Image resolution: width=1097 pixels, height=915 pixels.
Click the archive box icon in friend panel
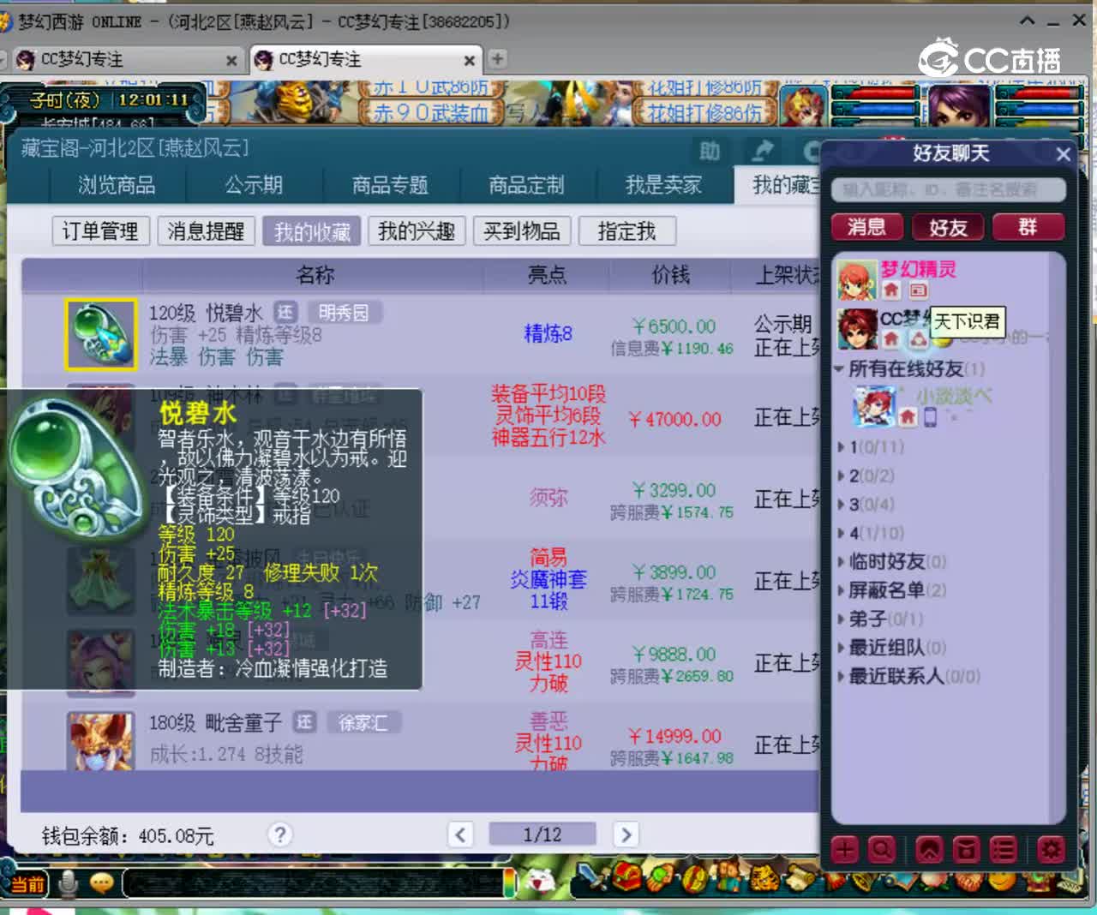(966, 849)
